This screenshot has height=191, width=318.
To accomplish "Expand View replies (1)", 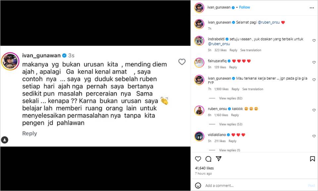I will (x=230, y=150).
